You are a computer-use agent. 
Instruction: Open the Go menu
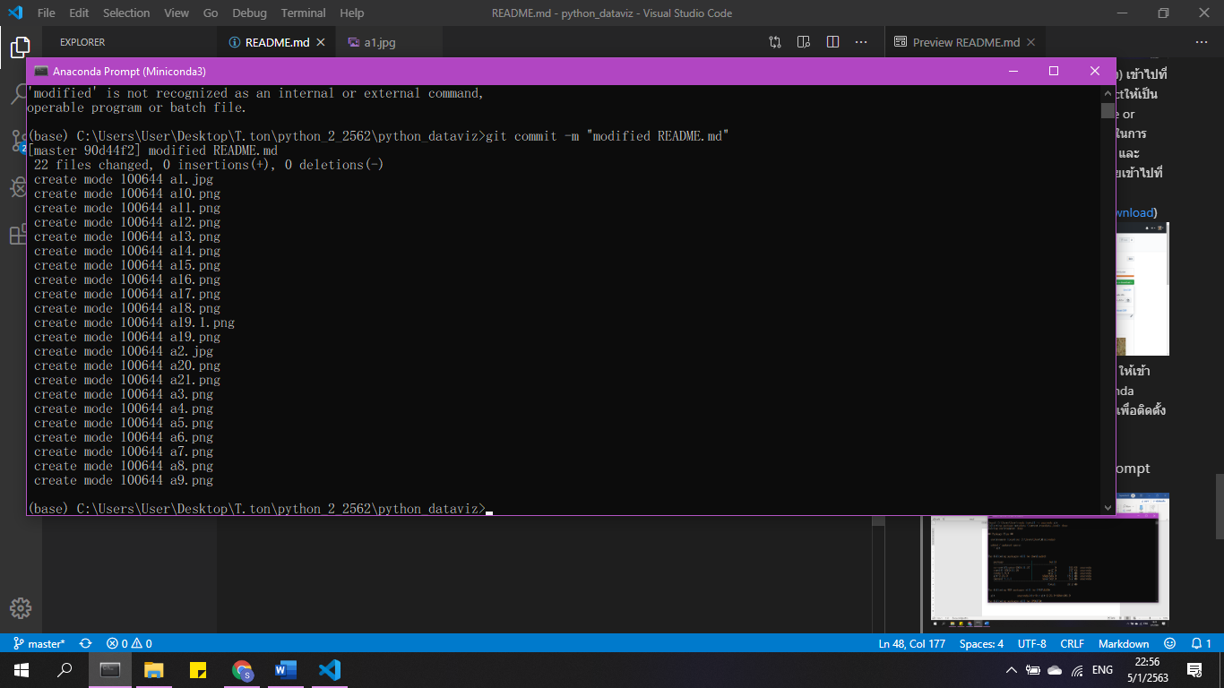(x=211, y=13)
